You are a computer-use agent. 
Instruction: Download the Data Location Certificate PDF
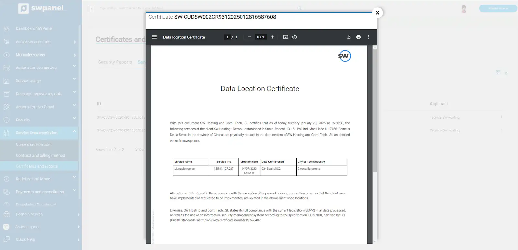click(349, 37)
